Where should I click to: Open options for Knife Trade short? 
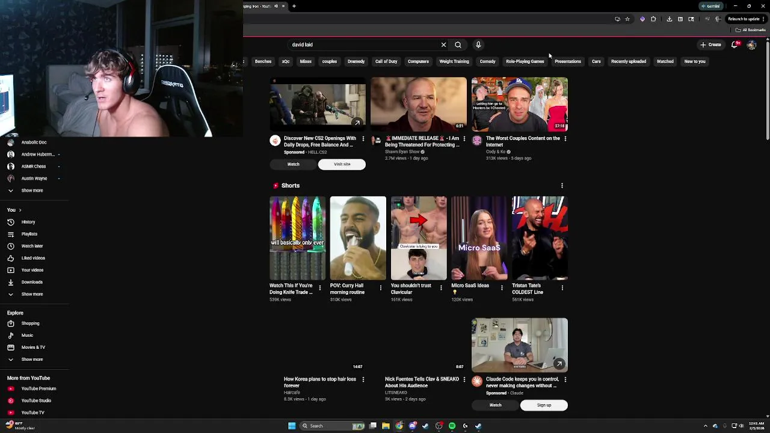point(319,288)
